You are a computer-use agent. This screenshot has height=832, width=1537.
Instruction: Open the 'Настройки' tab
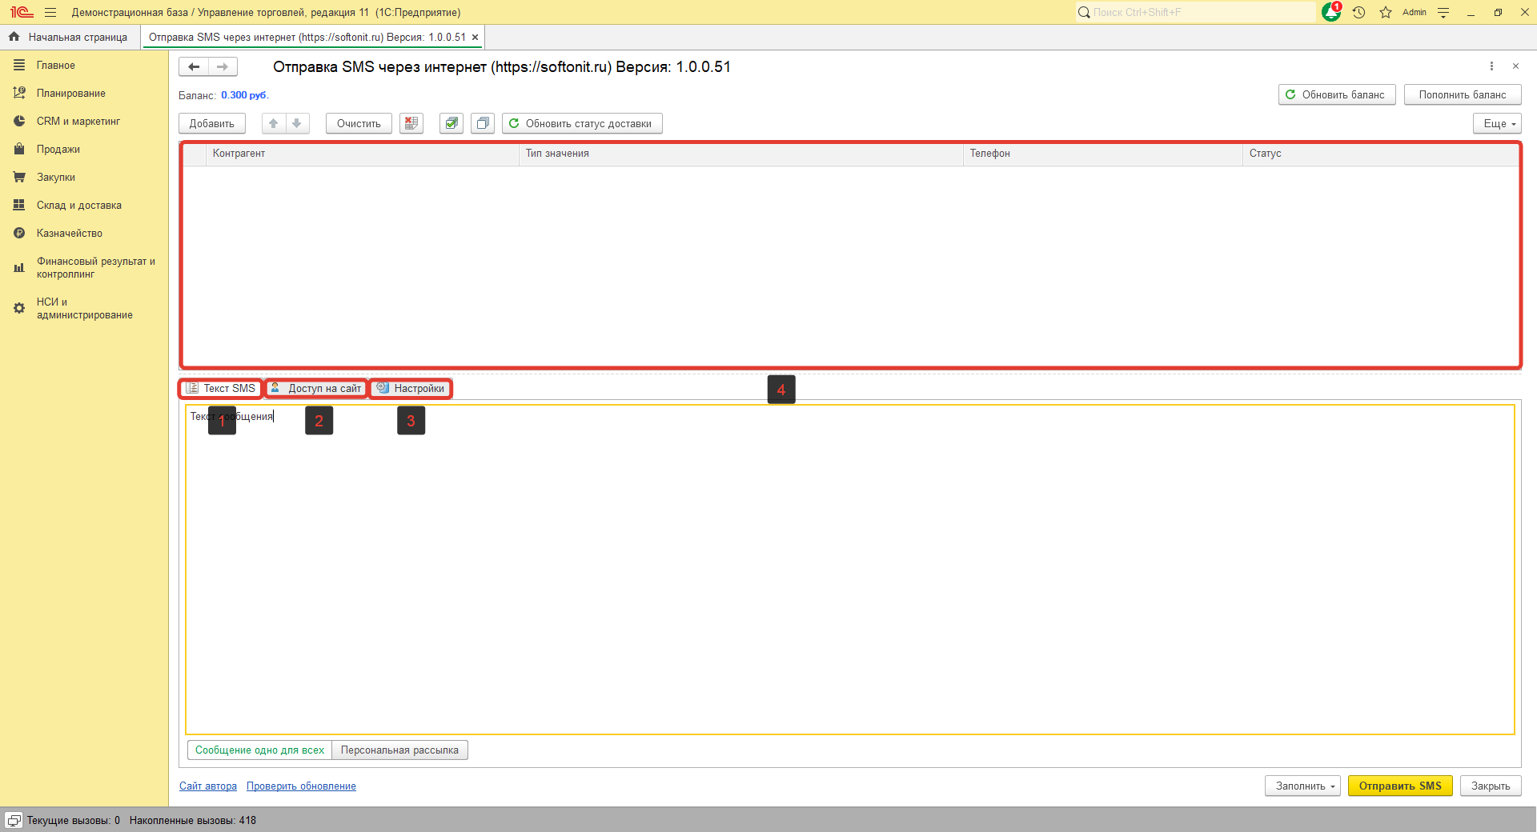pos(411,389)
